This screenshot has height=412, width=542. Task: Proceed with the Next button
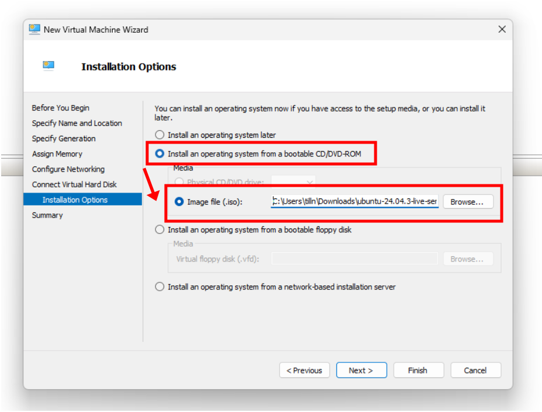[362, 371]
